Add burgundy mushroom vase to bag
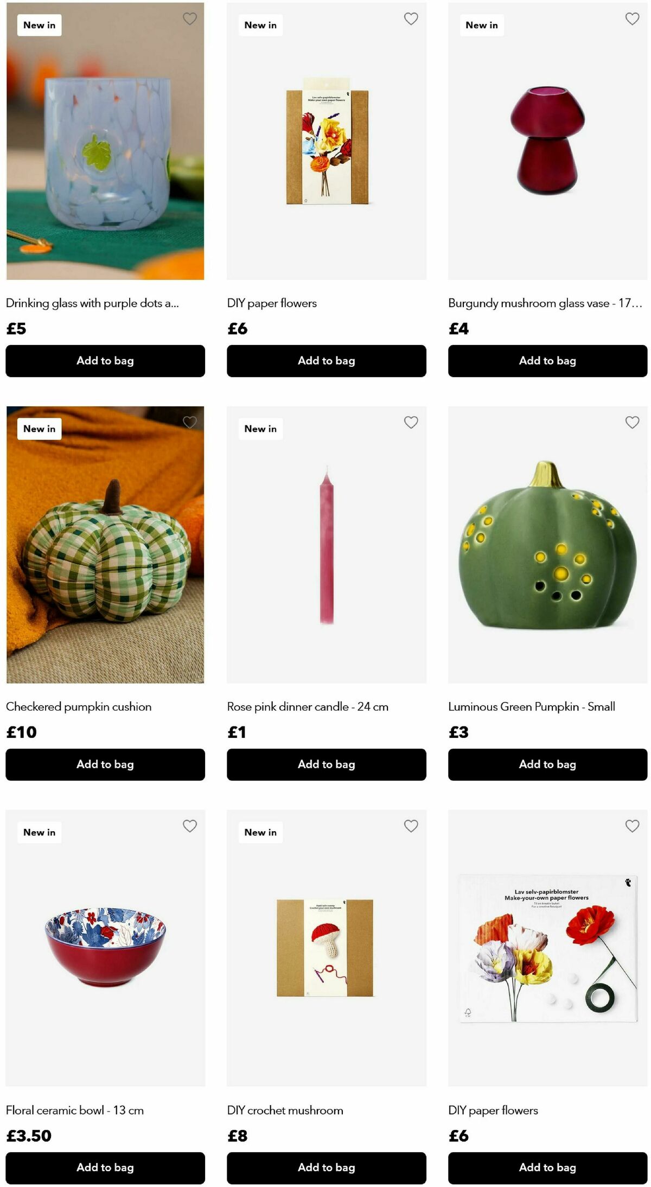Image resolution: width=651 pixels, height=1187 pixels. point(547,361)
